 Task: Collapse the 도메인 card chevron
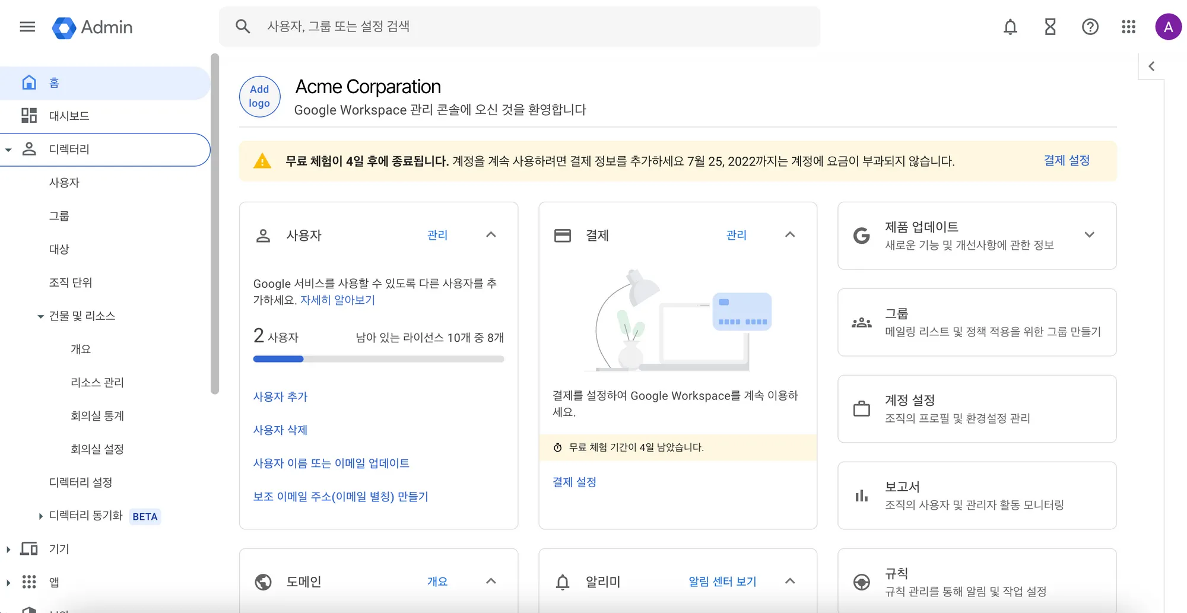coord(491,581)
